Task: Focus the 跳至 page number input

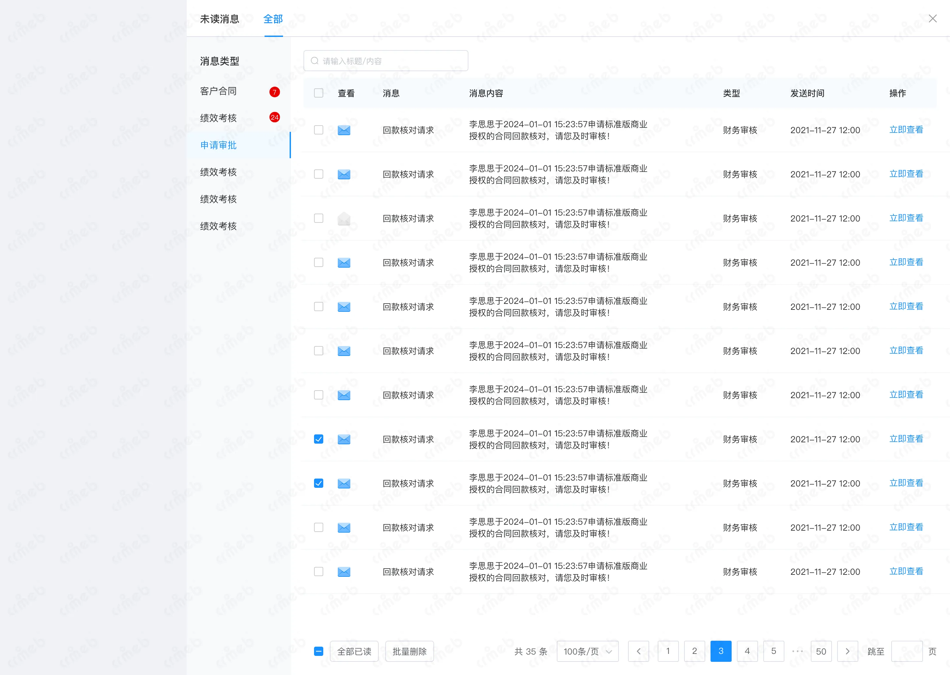Action: (x=907, y=651)
